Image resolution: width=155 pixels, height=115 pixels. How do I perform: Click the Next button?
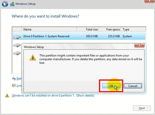142,108
